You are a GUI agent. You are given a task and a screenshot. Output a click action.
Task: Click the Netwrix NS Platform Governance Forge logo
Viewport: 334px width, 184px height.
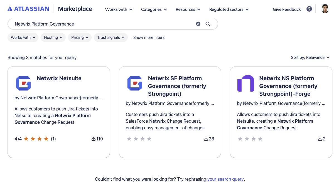pyautogui.click(x=246, y=83)
